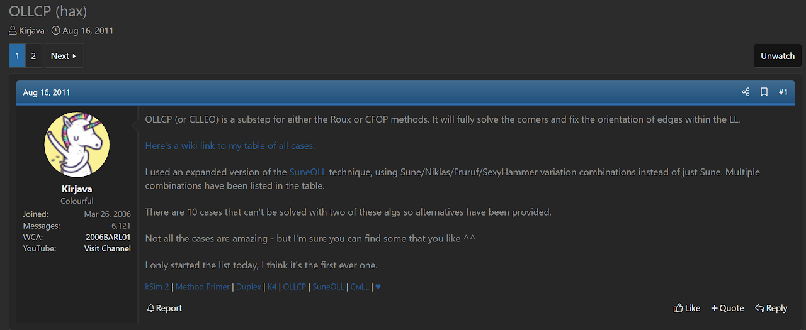Reply to the post

click(x=771, y=308)
